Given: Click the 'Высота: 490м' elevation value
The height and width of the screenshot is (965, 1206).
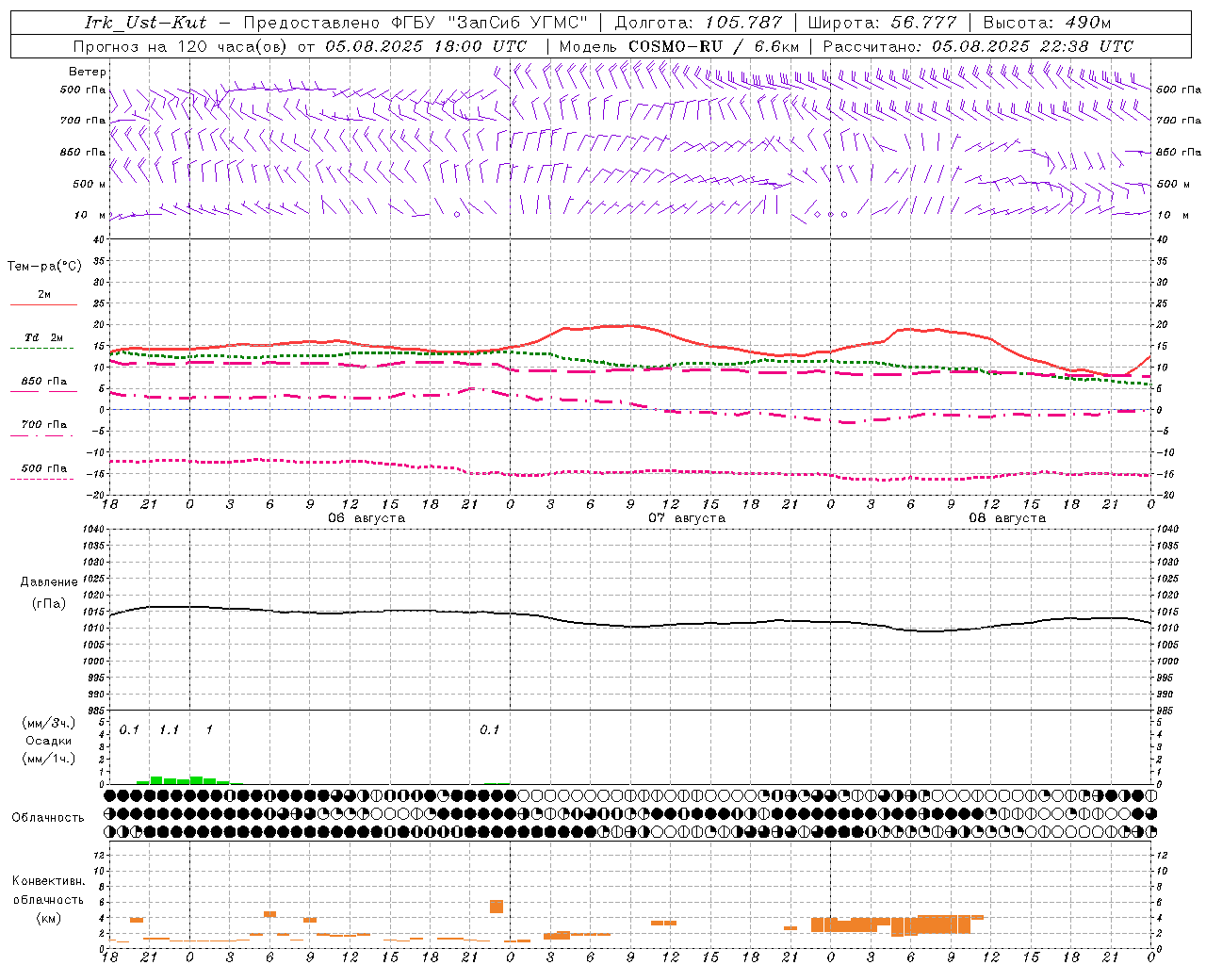Looking at the screenshot, I should point(1047,23).
